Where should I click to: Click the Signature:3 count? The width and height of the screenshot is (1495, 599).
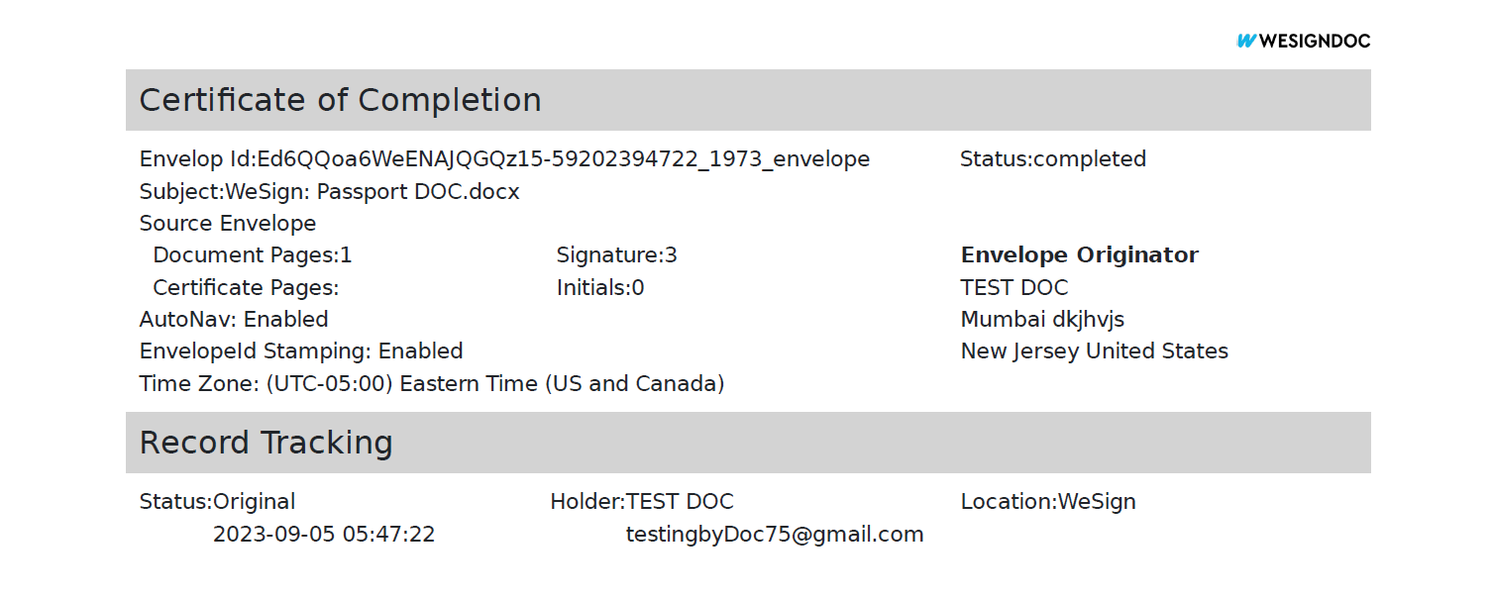tap(616, 255)
